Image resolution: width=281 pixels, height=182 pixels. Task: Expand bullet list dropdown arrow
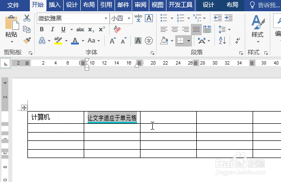coord(172,18)
